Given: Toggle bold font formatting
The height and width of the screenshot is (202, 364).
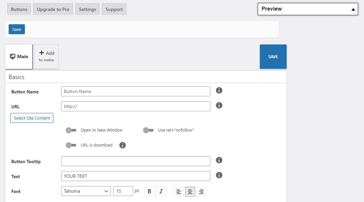Looking at the screenshot, I should coord(149,191).
